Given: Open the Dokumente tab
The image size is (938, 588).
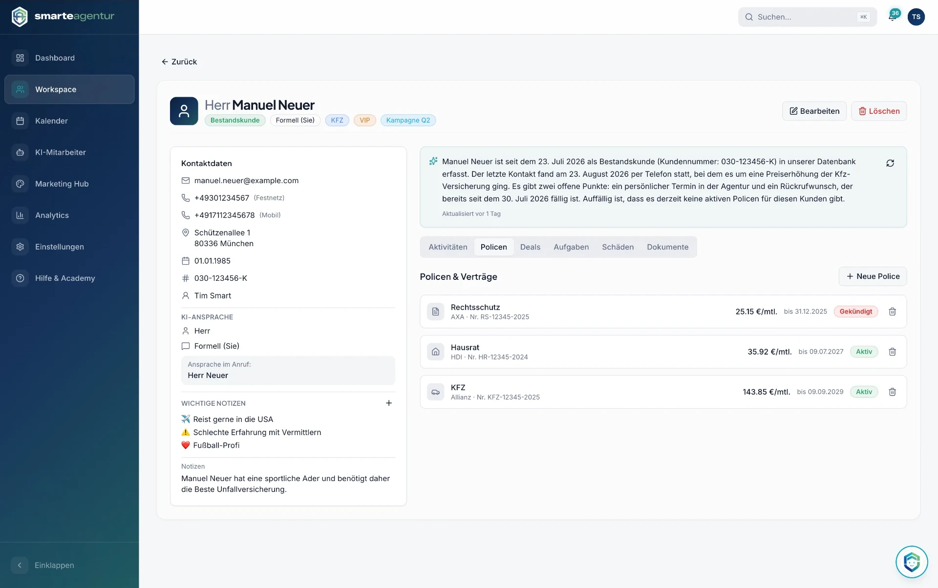Looking at the screenshot, I should (668, 247).
